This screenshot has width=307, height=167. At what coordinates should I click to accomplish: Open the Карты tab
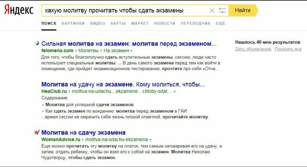tap(118, 23)
